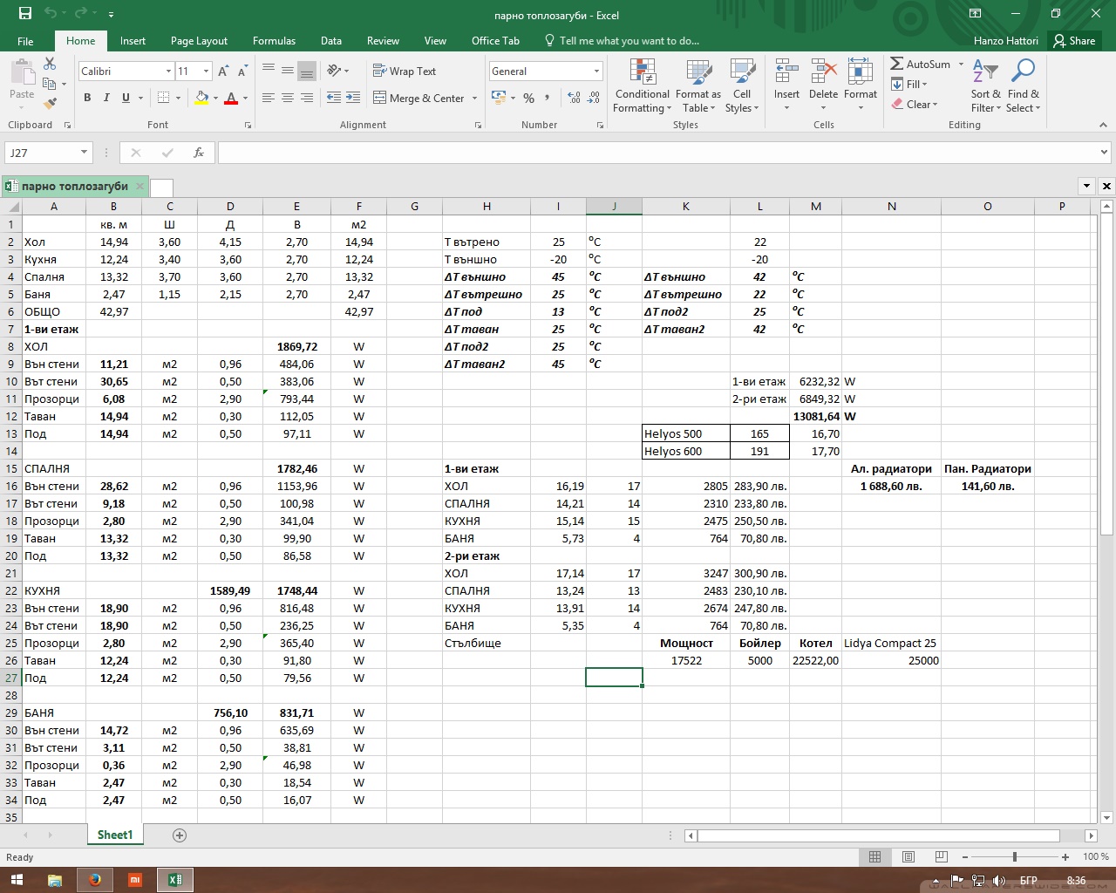Toggle Italic formatting
Screen dimensions: 1116x893
106,98
